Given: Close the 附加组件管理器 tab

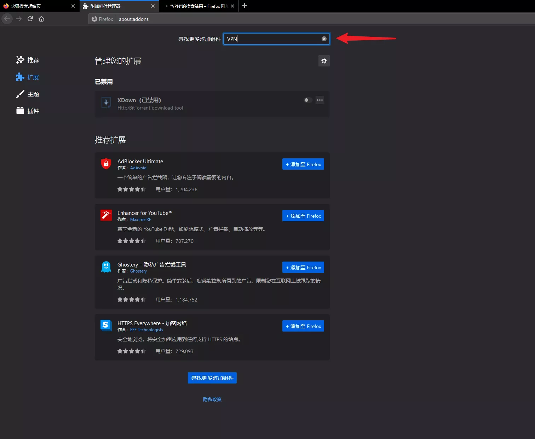Looking at the screenshot, I should click(x=153, y=6).
